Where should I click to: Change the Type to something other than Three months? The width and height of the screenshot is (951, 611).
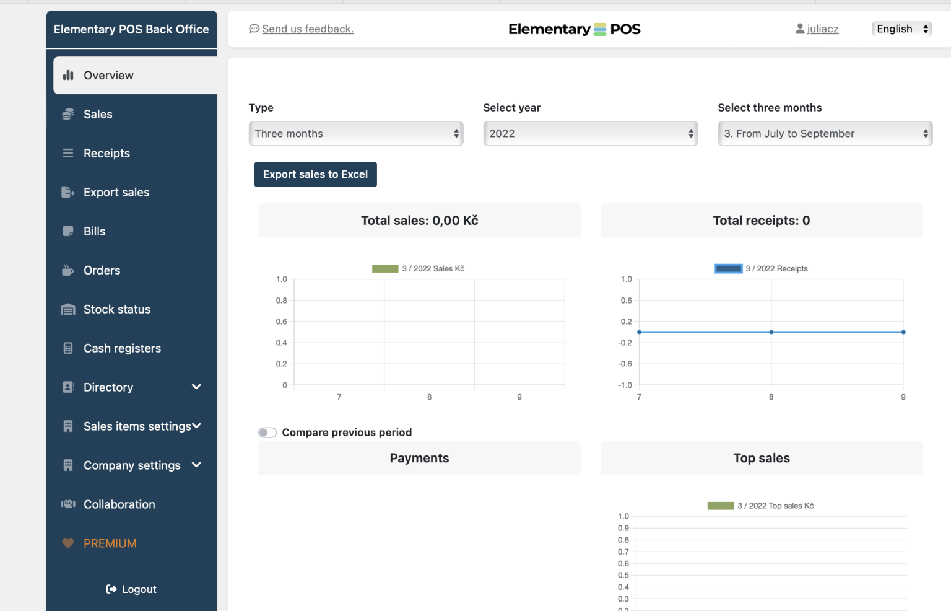355,133
